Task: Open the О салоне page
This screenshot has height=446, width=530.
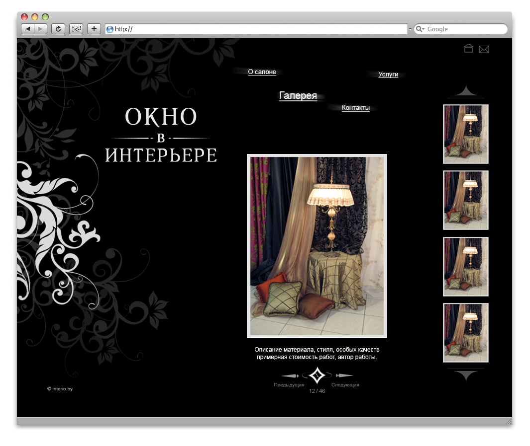Action: (261, 72)
